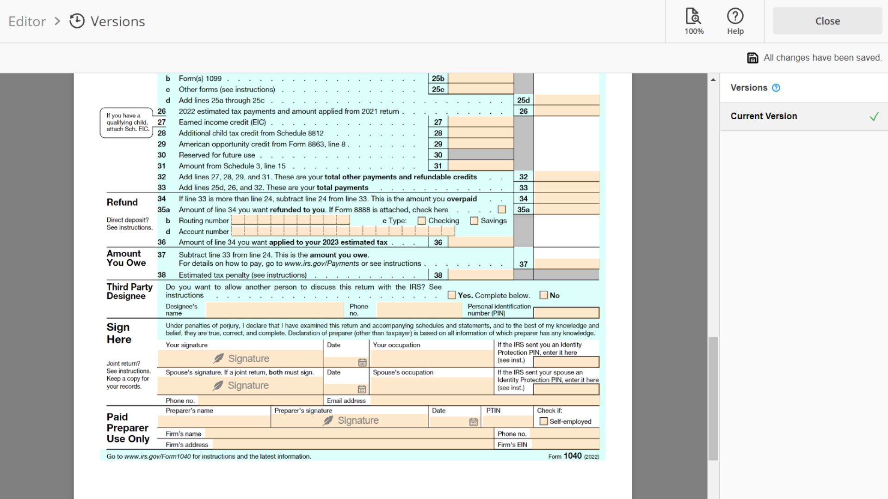Click the Firm's address field

click(x=353, y=445)
